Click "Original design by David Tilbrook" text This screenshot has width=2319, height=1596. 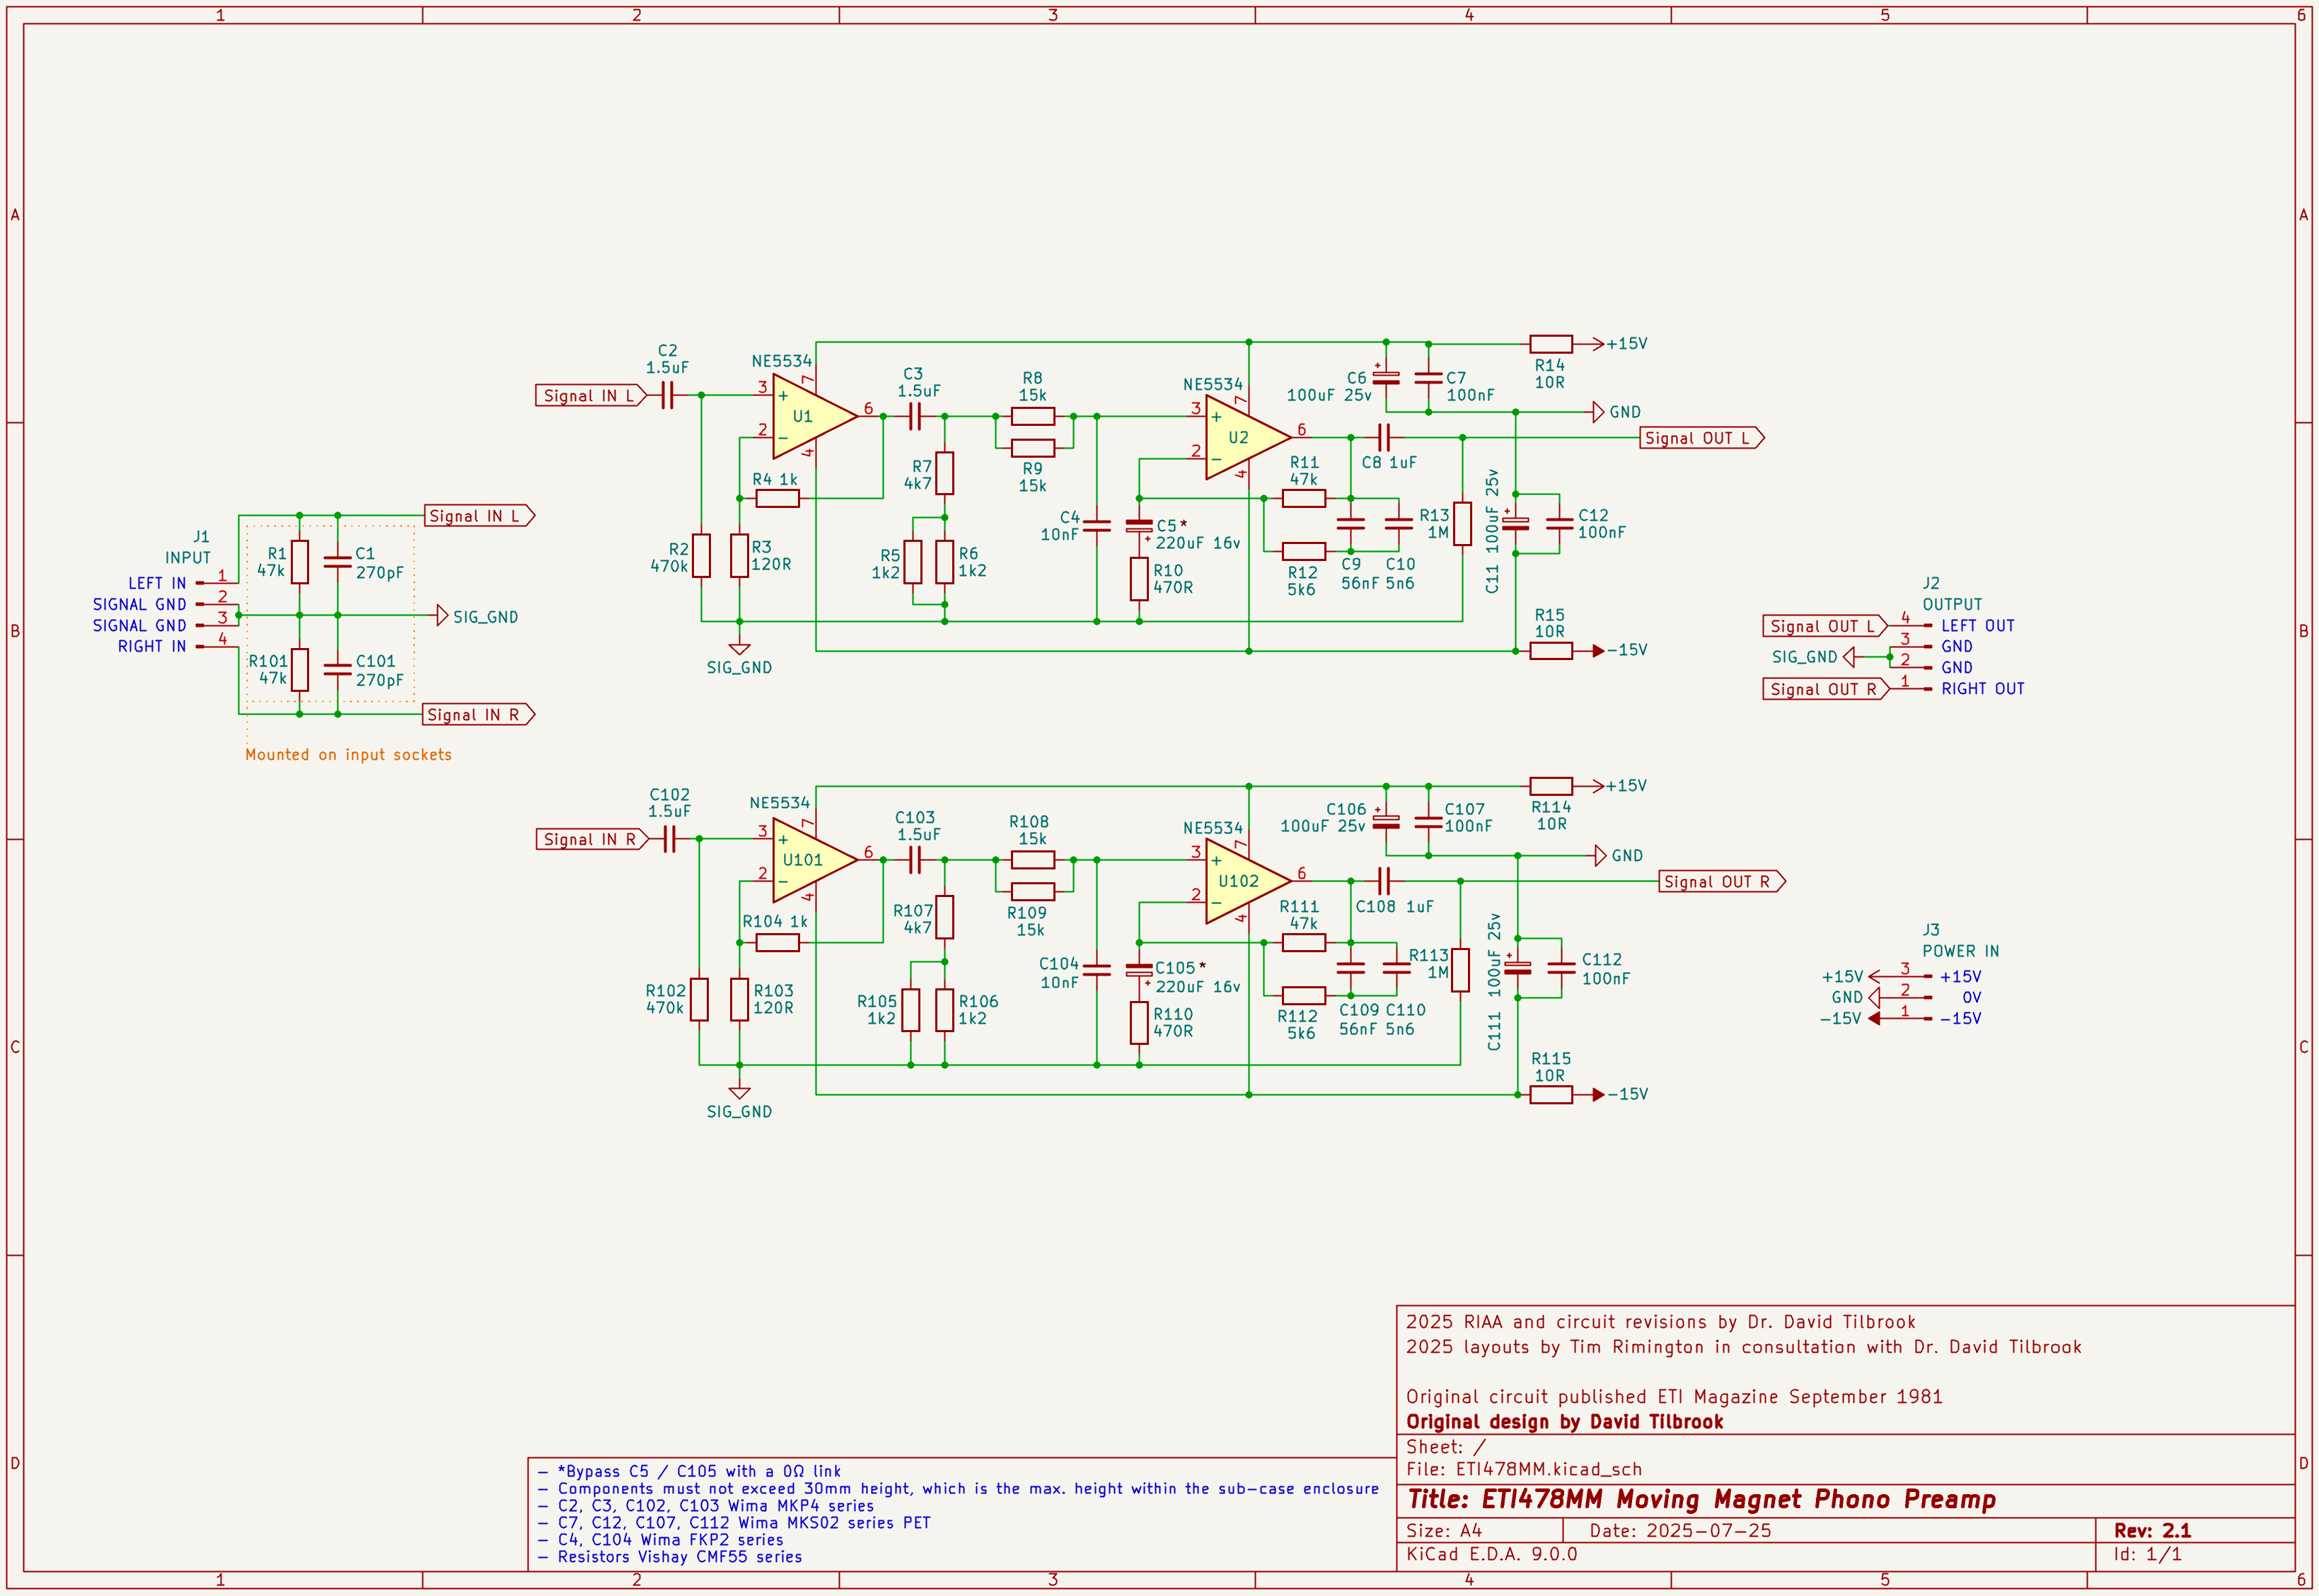pos(1565,1421)
